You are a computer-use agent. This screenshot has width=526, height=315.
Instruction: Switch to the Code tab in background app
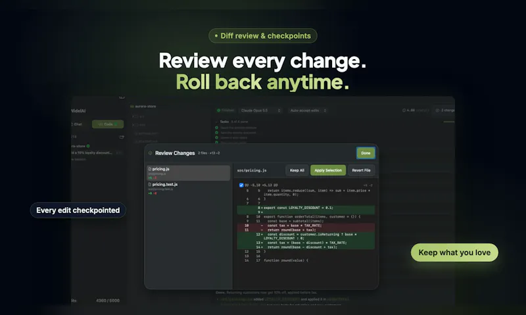tap(108, 124)
